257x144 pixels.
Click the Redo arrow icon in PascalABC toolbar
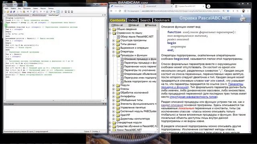(x=31, y=12)
